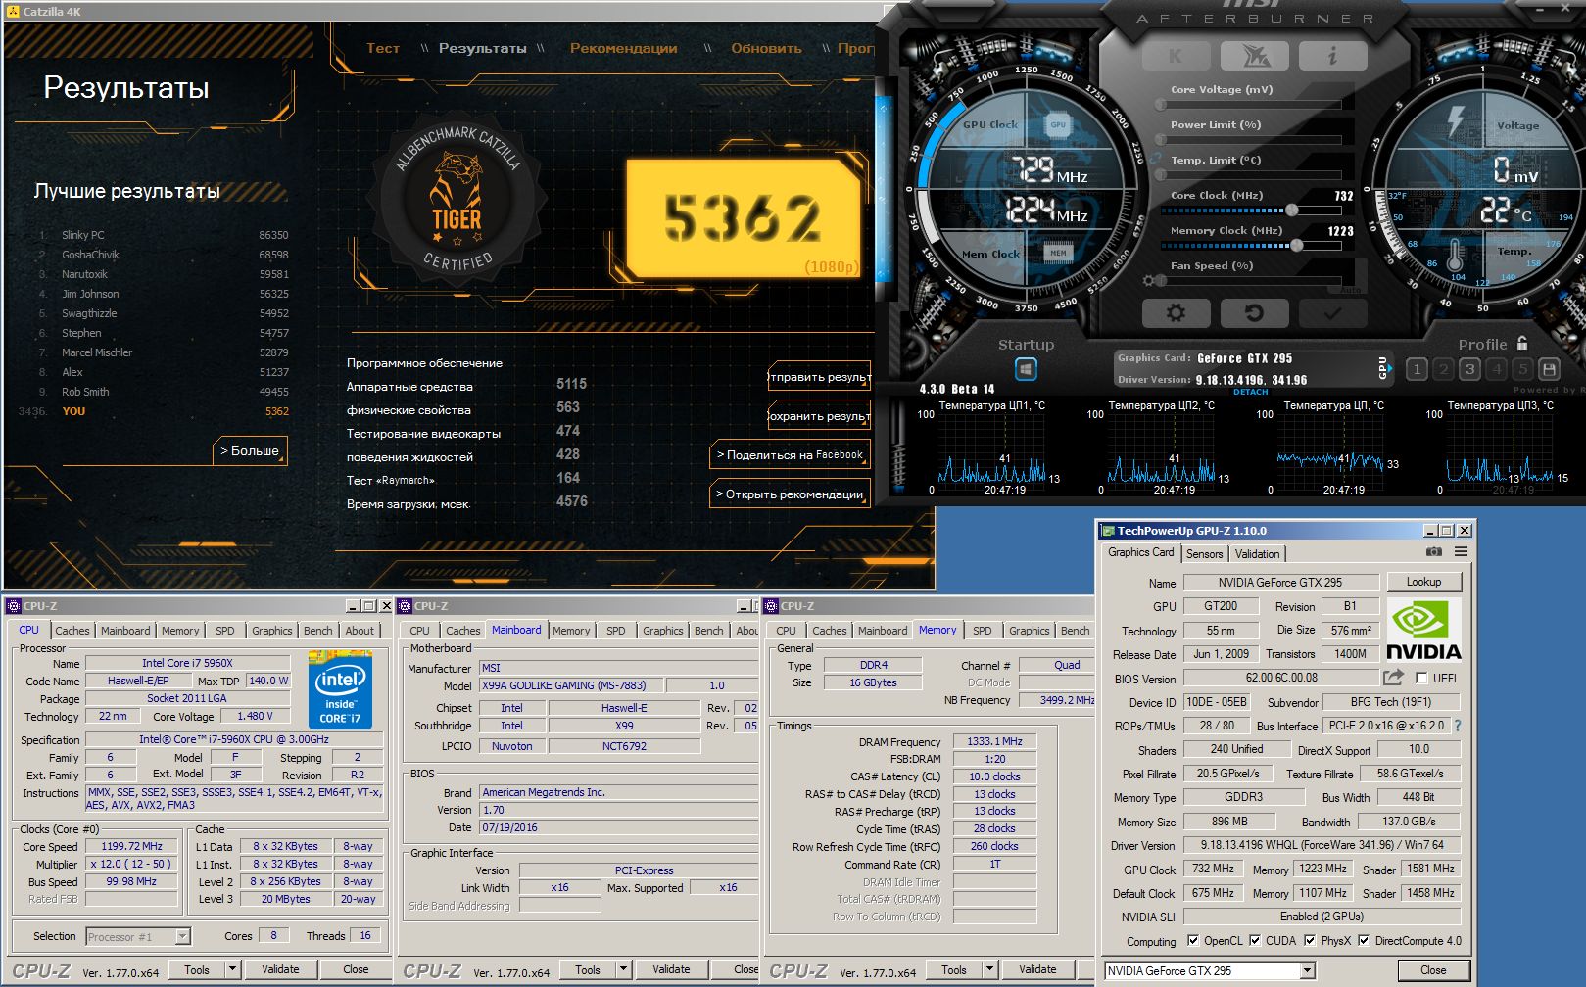Screen dimensions: 1586x987
Task: Switch to Sensors tab in GPU-Z
Action: pyautogui.click(x=1204, y=553)
